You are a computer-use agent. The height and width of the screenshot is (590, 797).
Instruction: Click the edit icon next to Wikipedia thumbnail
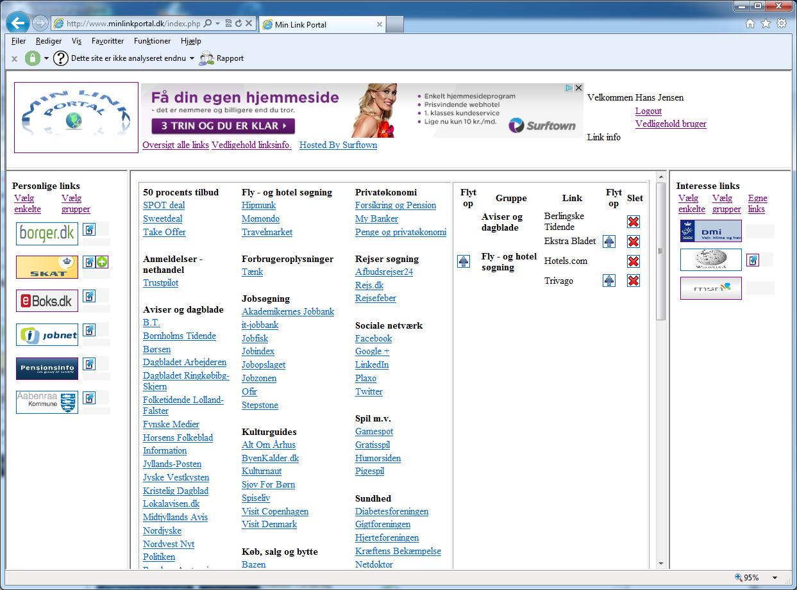coord(753,260)
